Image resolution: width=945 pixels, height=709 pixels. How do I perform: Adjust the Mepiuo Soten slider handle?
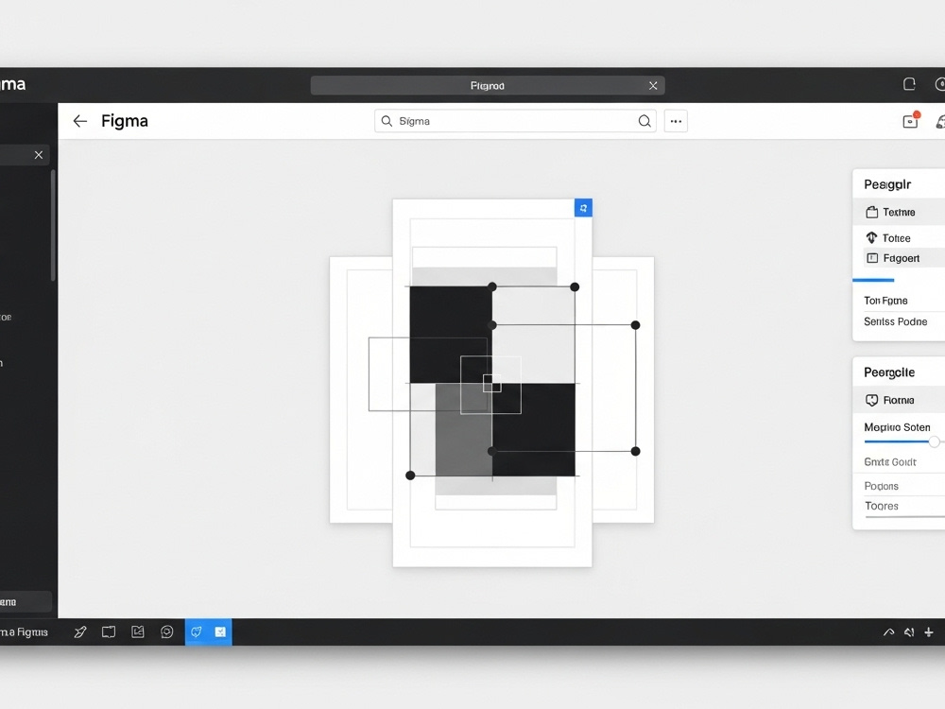click(x=934, y=441)
